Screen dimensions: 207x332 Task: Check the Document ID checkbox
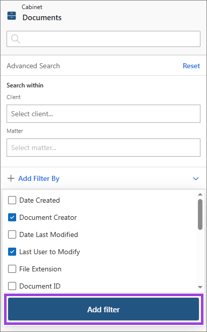click(12, 286)
